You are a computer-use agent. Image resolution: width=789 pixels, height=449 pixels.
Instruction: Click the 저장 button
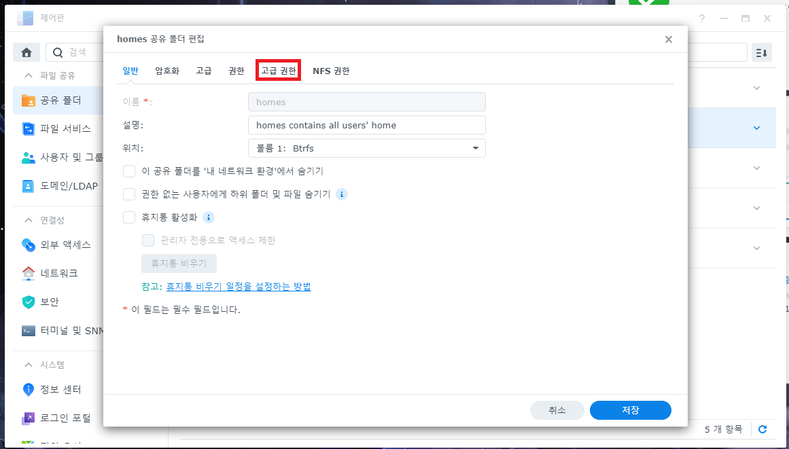point(630,410)
